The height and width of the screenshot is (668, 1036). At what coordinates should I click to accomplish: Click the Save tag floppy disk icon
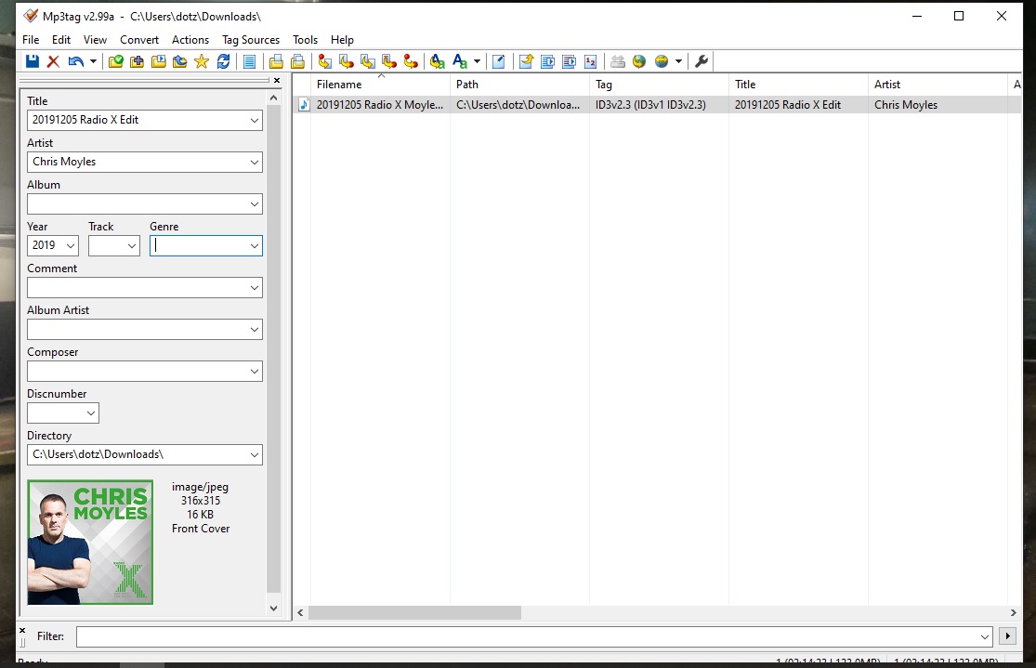click(33, 61)
